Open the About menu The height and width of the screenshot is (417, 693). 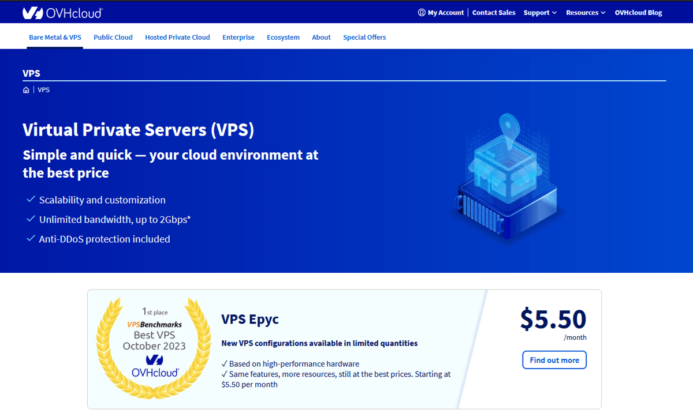321,37
